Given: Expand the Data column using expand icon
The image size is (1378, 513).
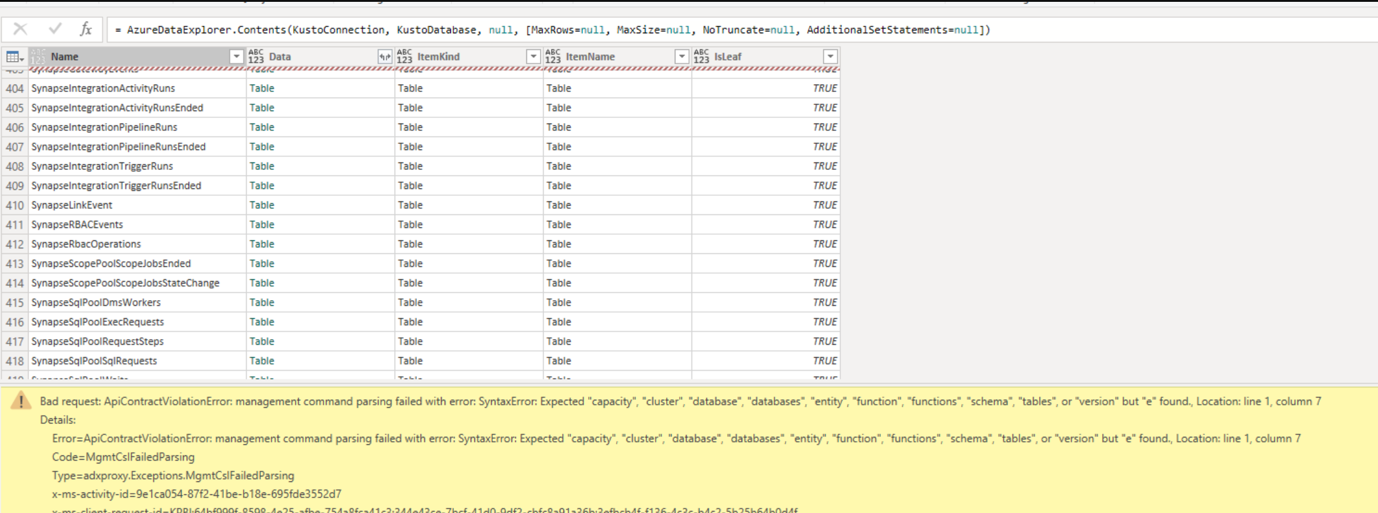Looking at the screenshot, I should pos(385,57).
